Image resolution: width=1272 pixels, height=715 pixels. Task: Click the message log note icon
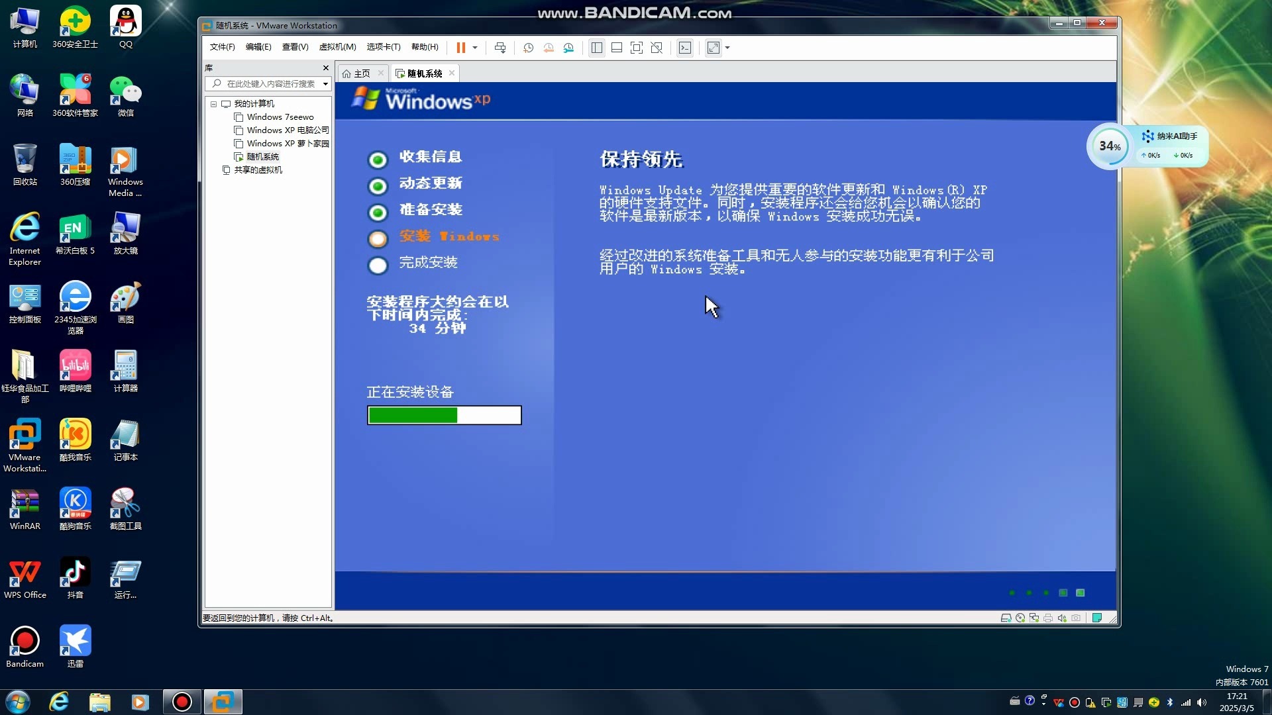click(x=1097, y=618)
